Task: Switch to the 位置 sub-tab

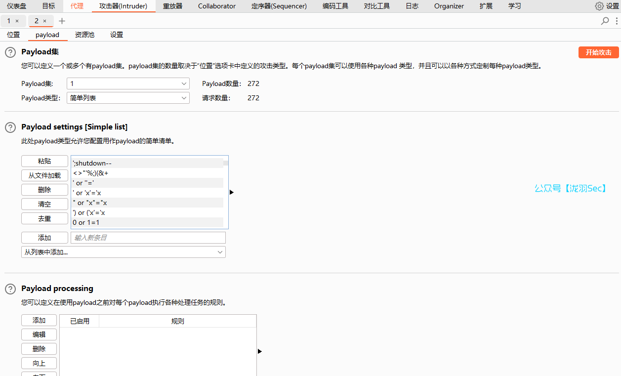Action: tap(13, 35)
